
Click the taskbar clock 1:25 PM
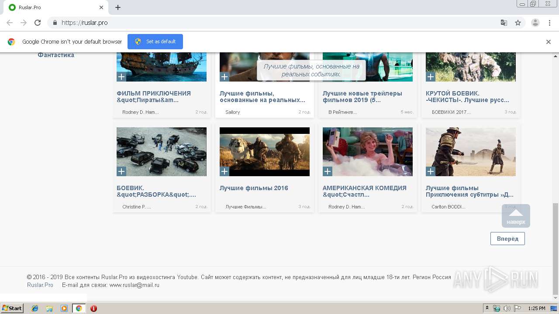point(536,308)
